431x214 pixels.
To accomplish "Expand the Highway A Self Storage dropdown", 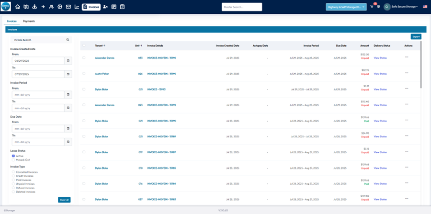I will pyautogui.click(x=346, y=7).
